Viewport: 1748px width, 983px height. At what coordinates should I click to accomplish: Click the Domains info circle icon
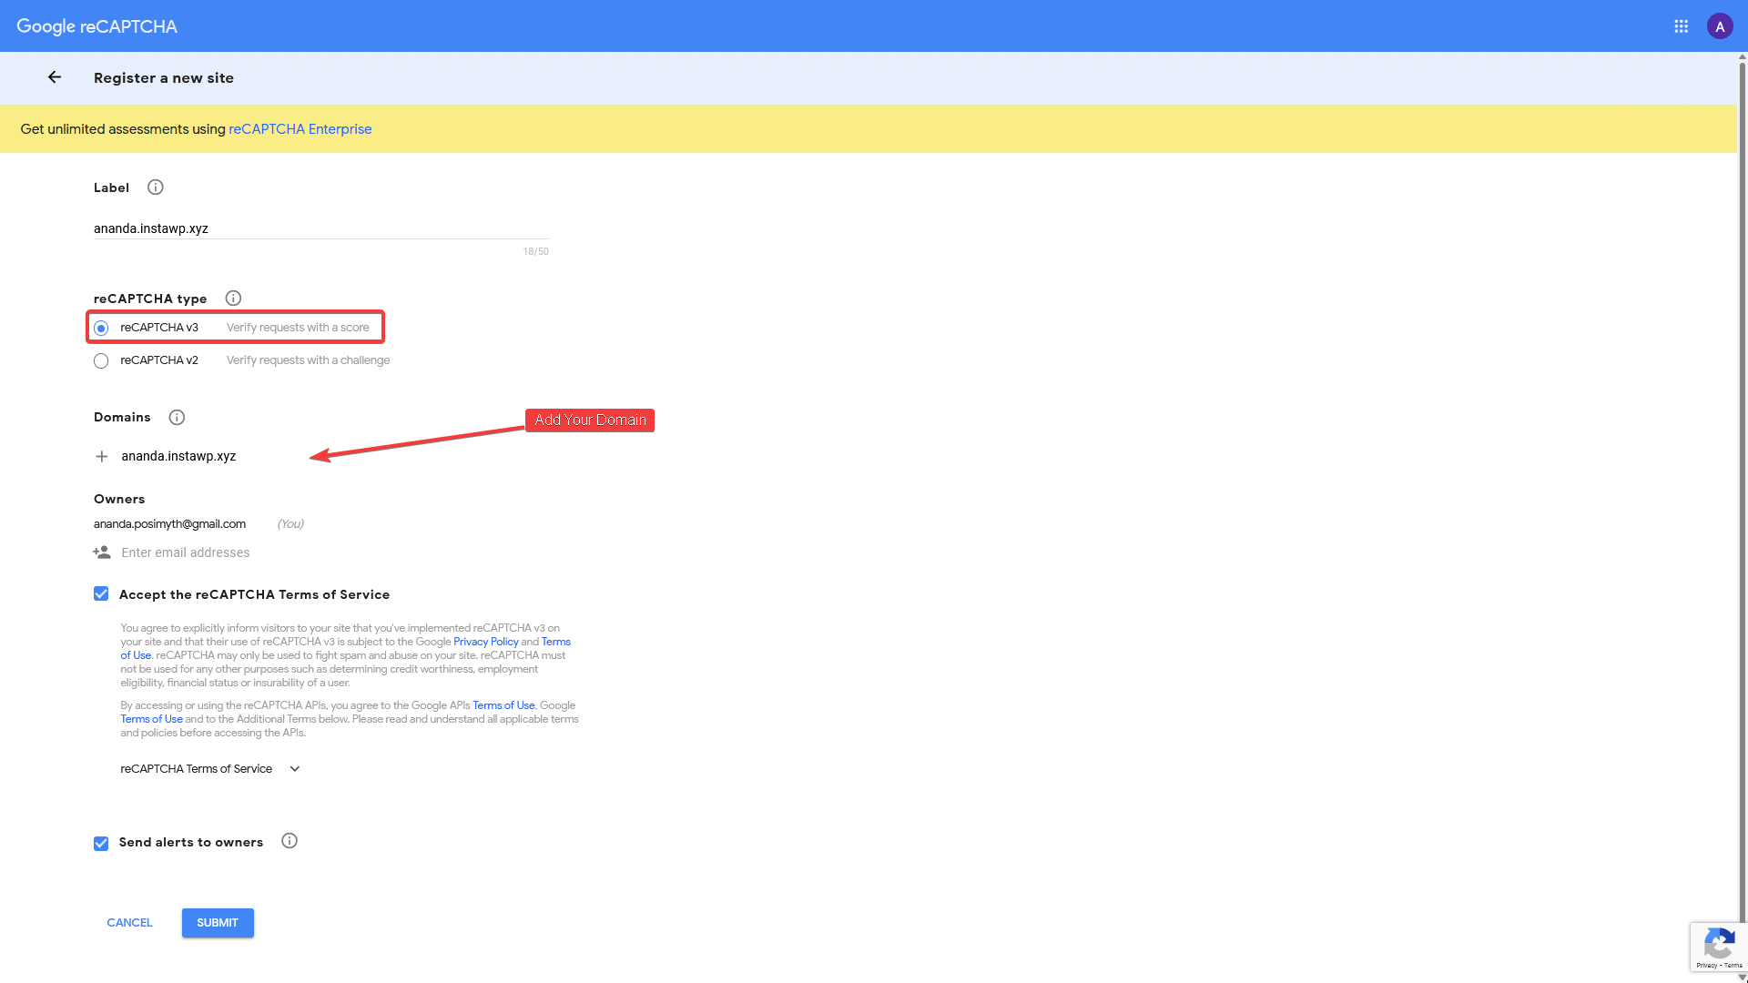177,417
